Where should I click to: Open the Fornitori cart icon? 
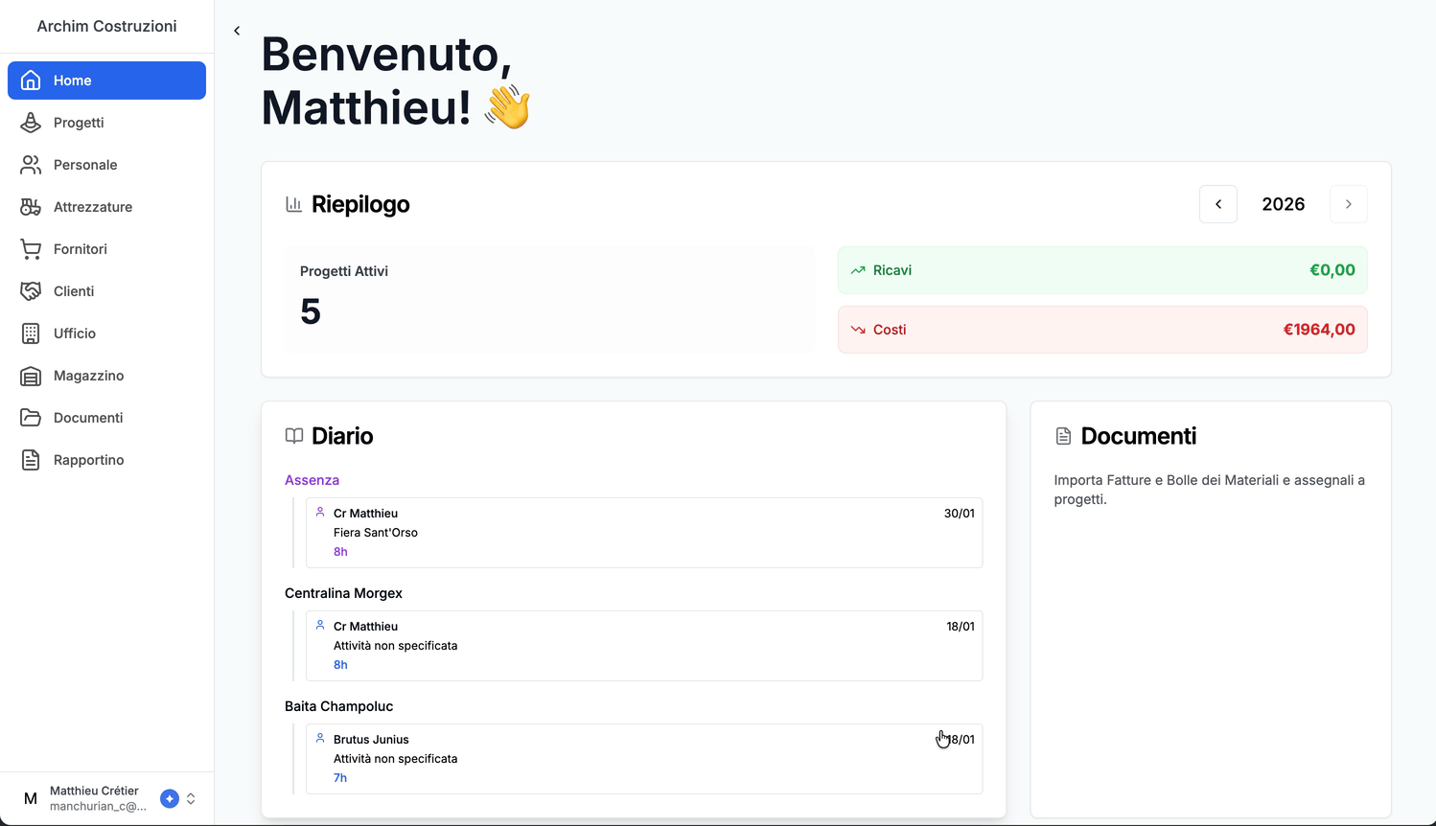pyautogui.click(x=29, y=249)
